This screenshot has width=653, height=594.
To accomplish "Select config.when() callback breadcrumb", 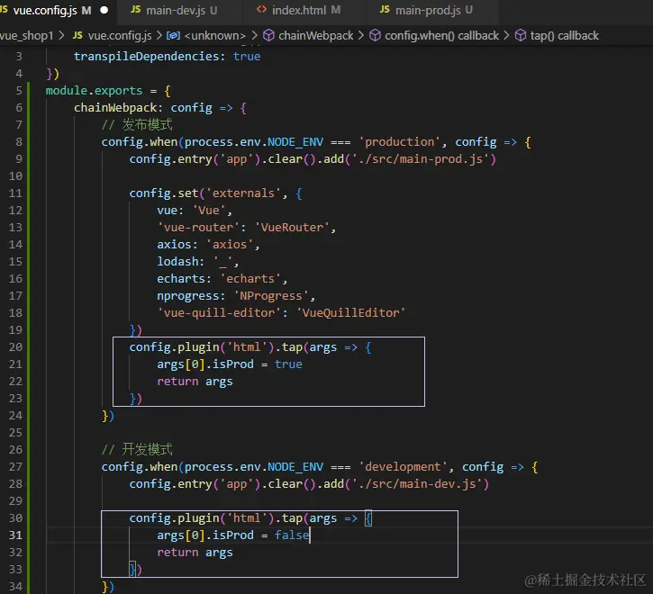I will [x=442, y=36].
